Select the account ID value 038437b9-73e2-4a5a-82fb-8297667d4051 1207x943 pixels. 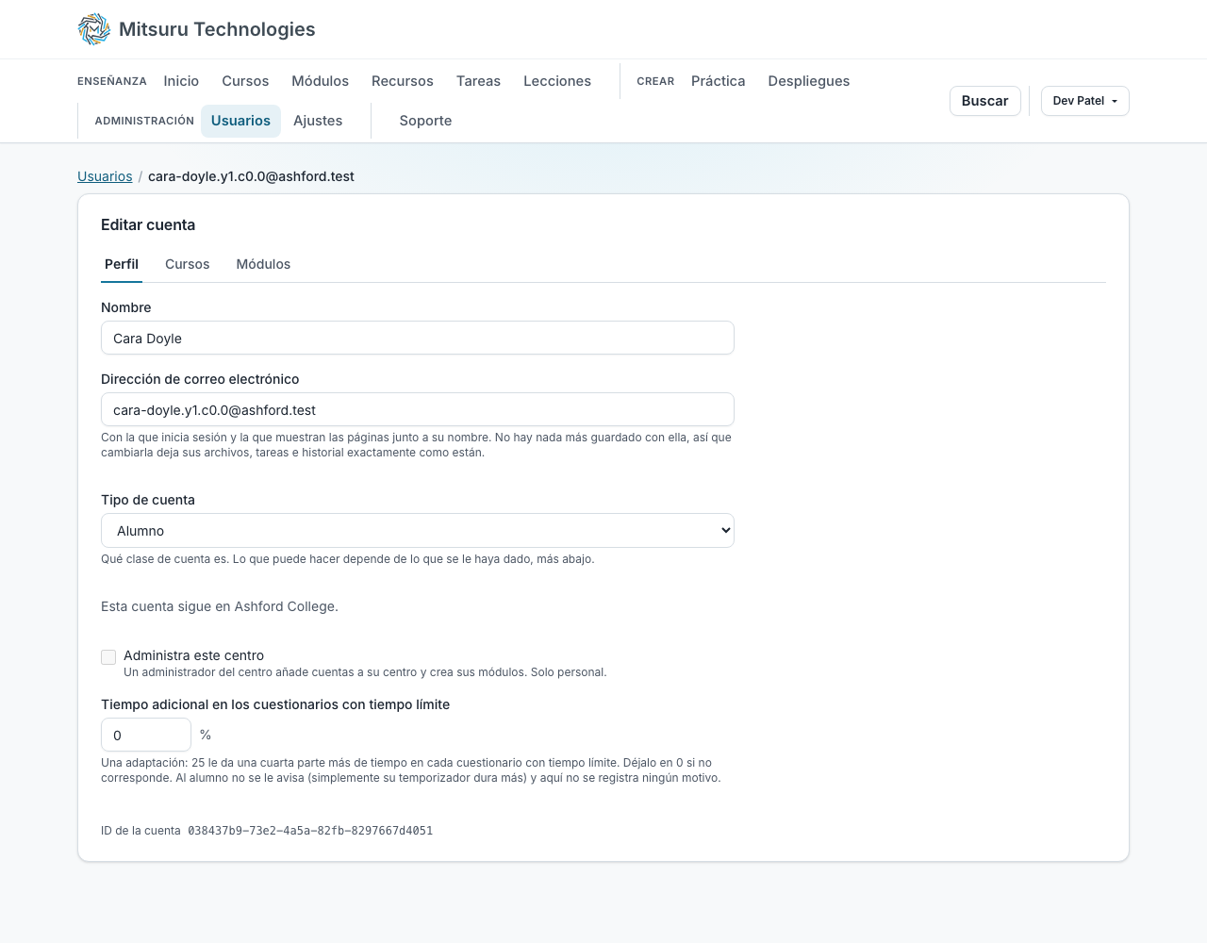pos(310,831)
